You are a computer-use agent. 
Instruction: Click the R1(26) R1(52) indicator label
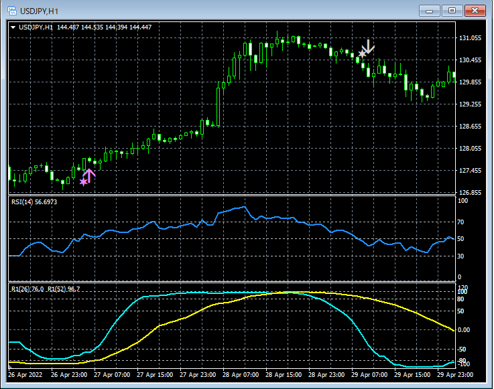[45, 289]
